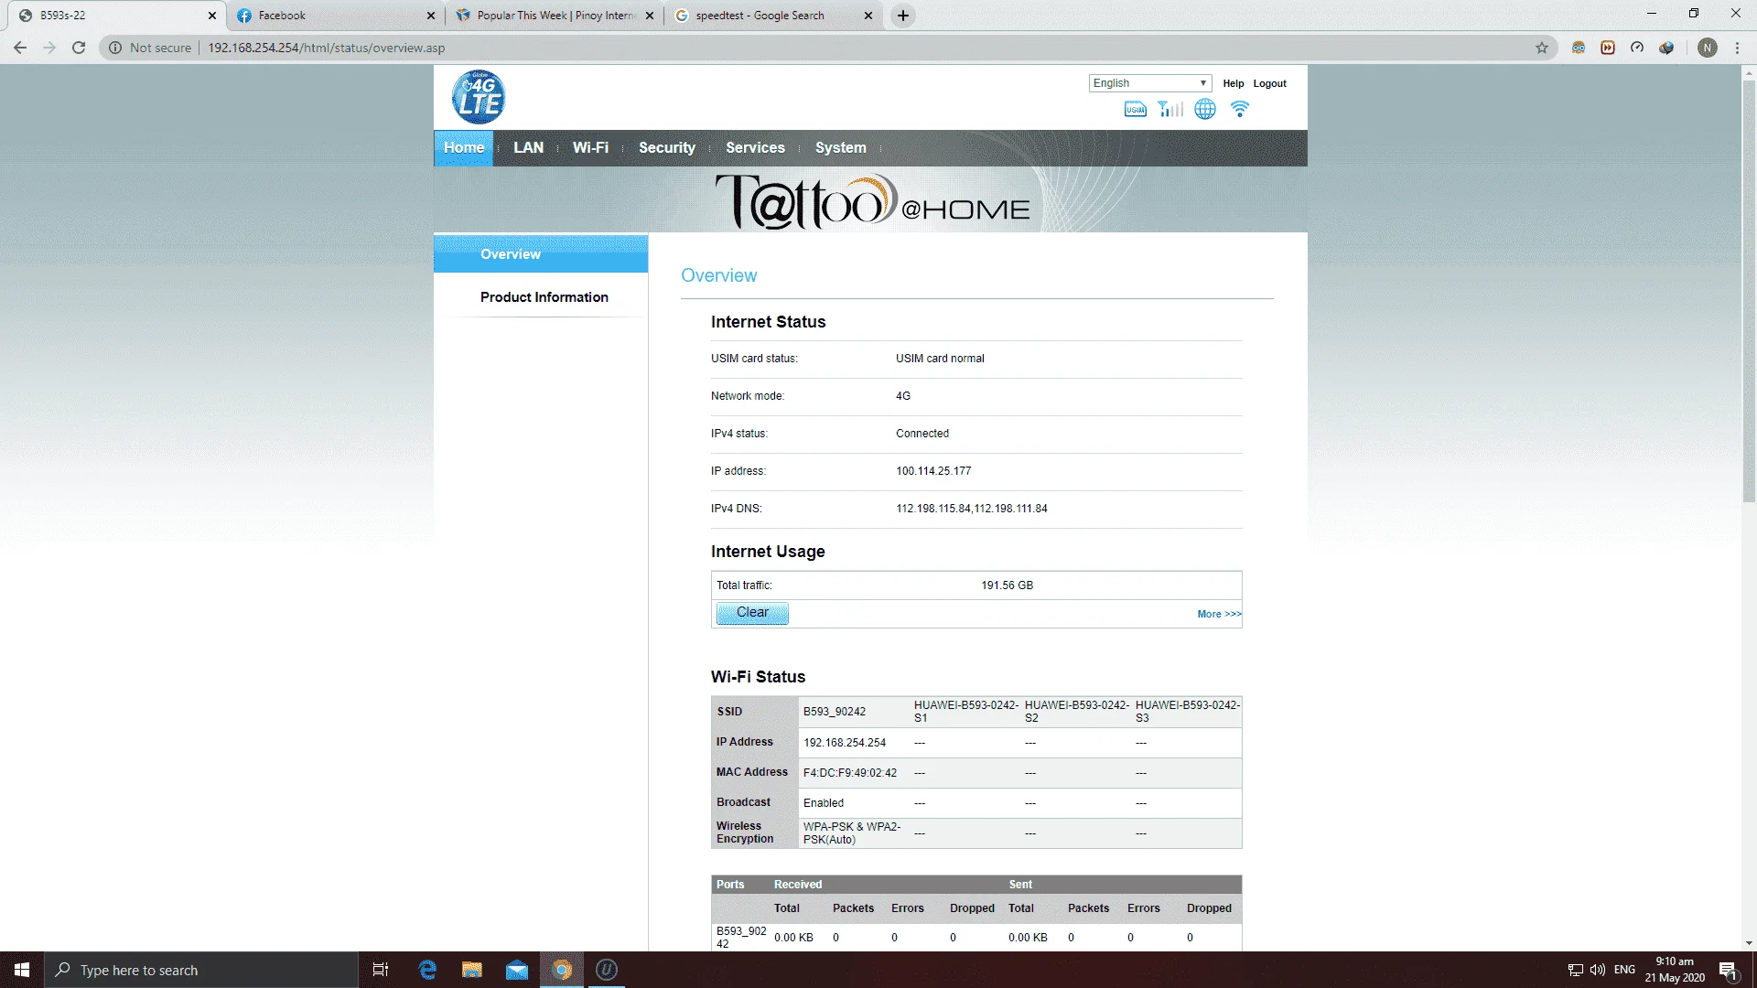The width and height of the screenshot is (1757, 988).
Task: Close the B593s-22 tab
Action: 211,16
